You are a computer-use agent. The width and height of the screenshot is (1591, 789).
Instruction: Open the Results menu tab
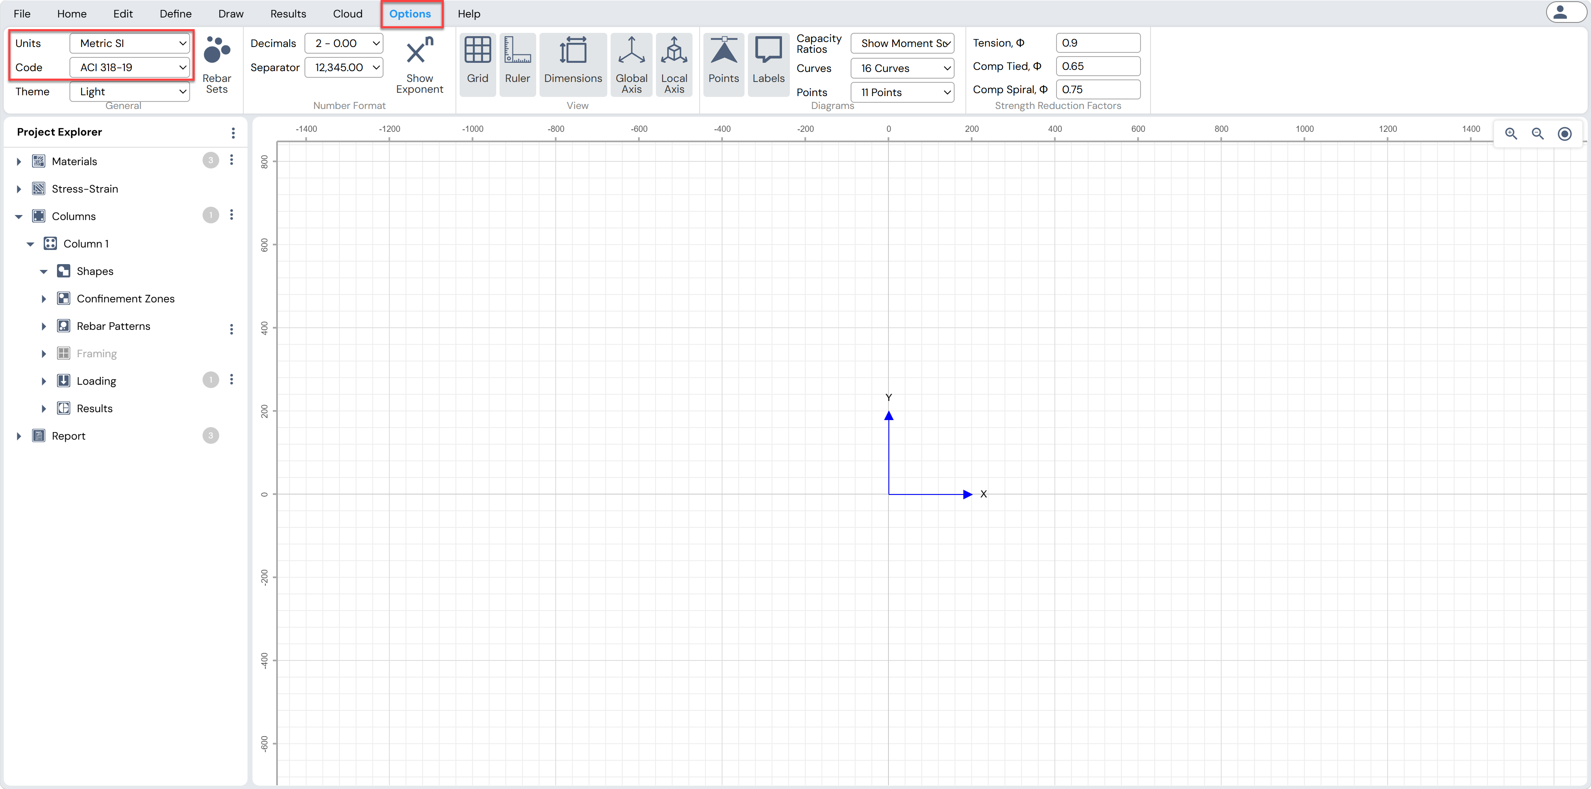288,14
